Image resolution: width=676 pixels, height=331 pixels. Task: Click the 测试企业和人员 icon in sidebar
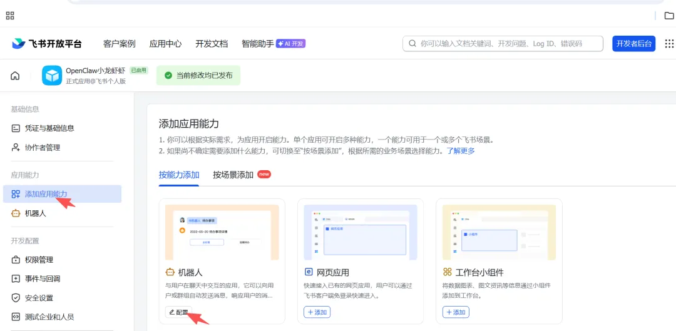click(x=16, y=317)
